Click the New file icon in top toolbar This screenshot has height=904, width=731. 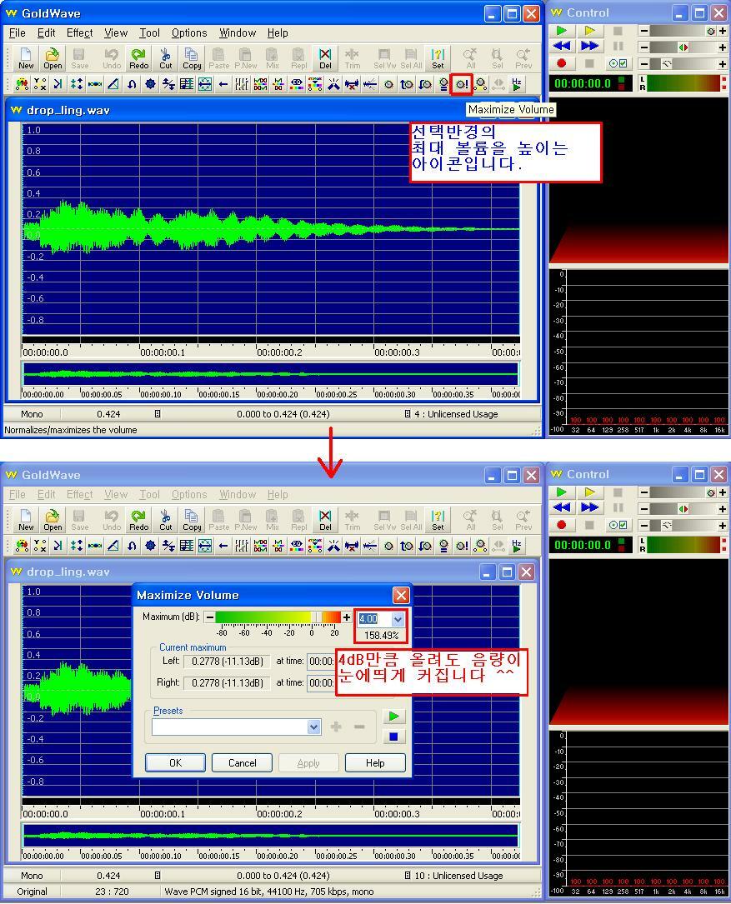[26, 57]
